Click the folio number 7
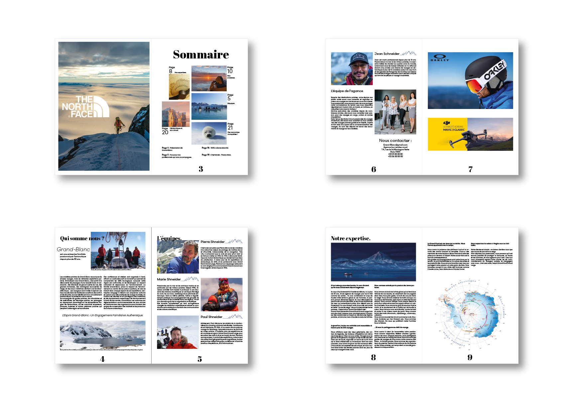 (x=470, y=169)
